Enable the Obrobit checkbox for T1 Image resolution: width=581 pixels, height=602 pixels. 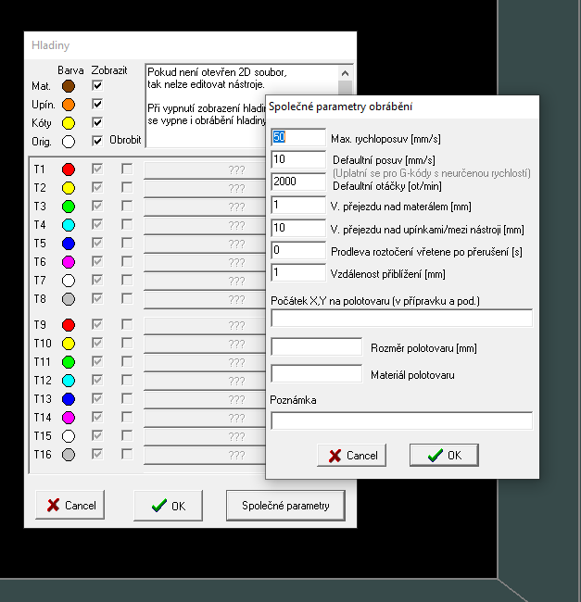click(x=127, y=169)
